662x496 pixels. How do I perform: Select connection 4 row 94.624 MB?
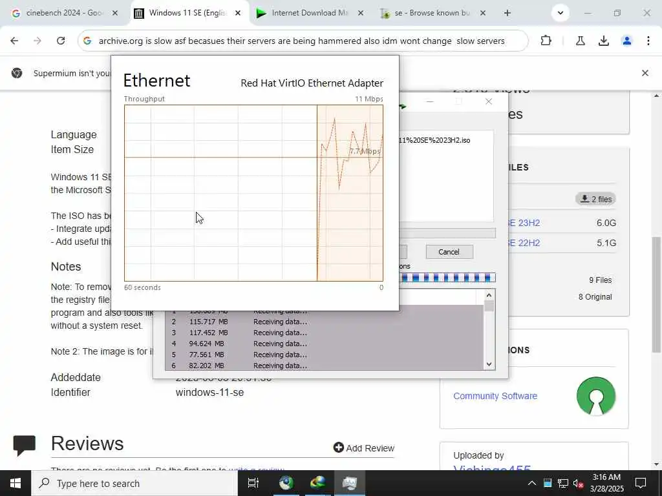tap(325, 344)
